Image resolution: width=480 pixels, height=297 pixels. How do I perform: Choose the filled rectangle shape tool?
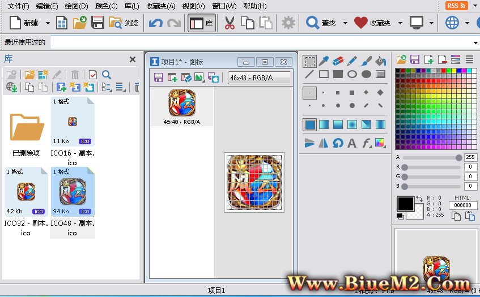[x=338, y=74]
